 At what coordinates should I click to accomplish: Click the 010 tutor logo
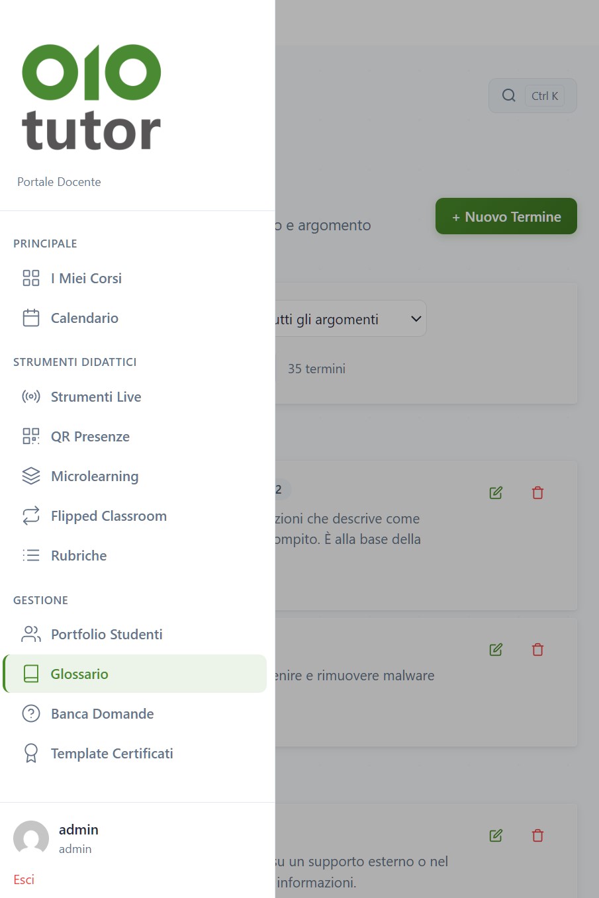pyautogui.click(x=91, y=98)
